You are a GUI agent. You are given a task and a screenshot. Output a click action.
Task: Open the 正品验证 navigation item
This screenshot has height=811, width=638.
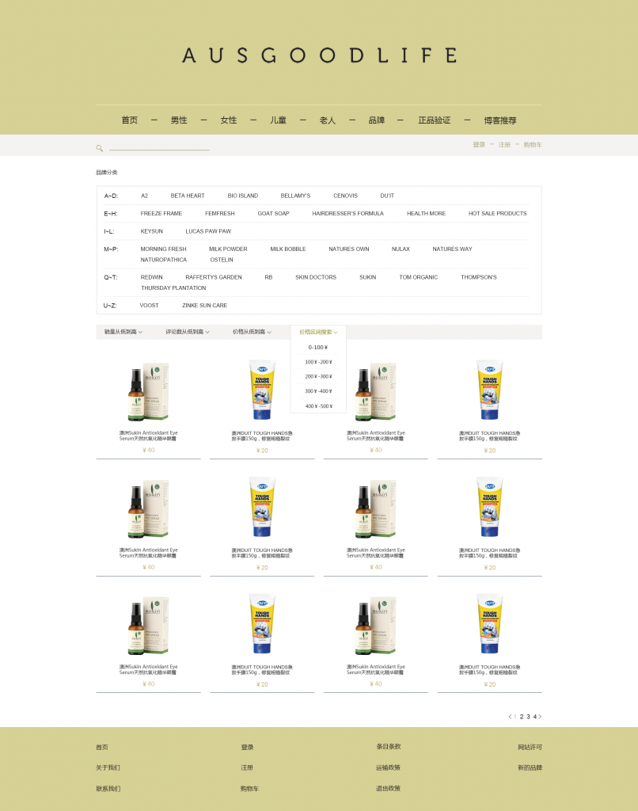pos(435,120)
